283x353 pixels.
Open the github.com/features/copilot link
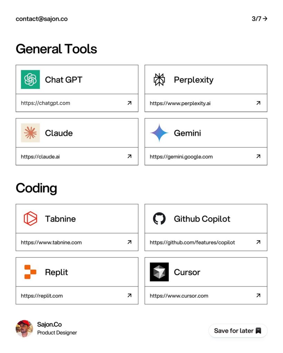(192, 242)
